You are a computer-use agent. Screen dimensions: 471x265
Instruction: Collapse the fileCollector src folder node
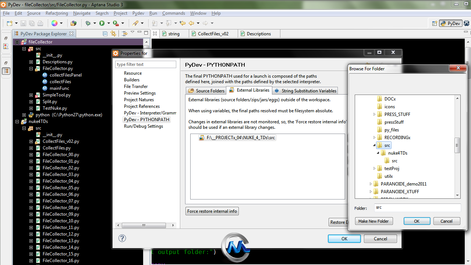[24, 49]
